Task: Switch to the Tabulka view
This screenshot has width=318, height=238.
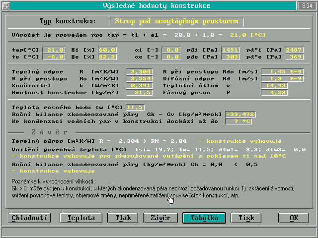Action: pos(204,218)
